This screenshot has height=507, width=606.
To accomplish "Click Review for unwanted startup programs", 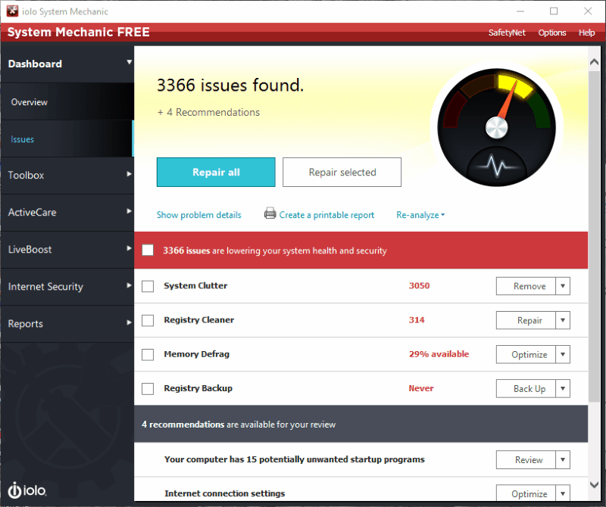I will [x=526, y=459].
